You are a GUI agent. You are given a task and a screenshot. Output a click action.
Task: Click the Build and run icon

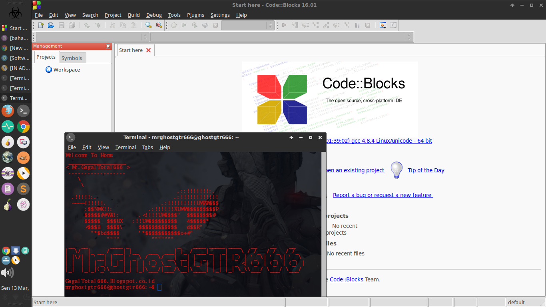tap(195, 25)
